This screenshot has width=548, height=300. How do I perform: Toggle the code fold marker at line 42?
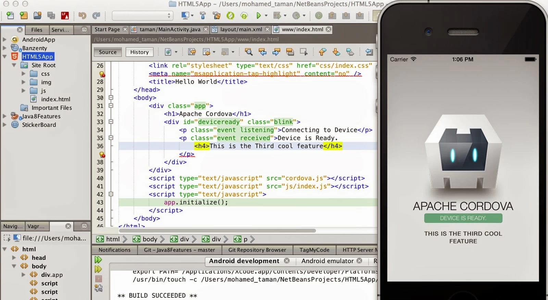[x=111, y=194]
